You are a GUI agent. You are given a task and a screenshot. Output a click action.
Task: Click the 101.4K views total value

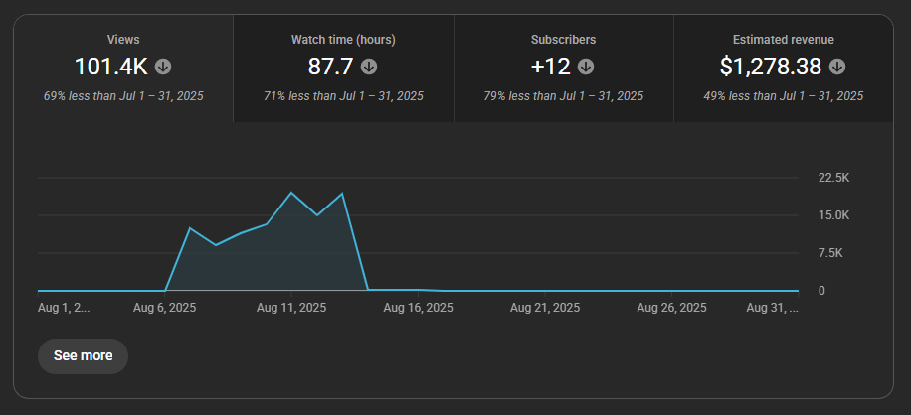click(111, 67)
